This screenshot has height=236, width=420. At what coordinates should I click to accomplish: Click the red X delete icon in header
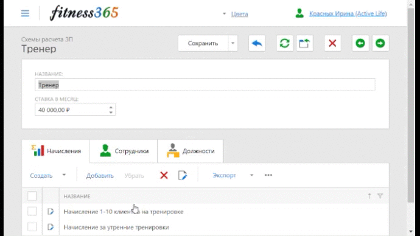point(332,43)
